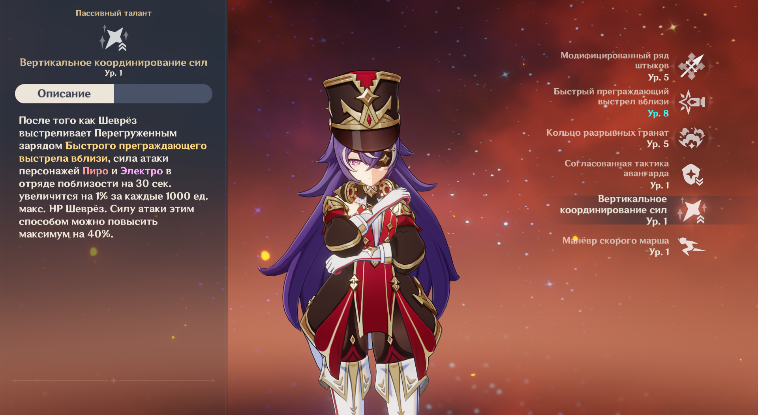Open the yellow Быстрого преграждающего выстрела link
The image size is (758, 415).
(x=113, y=152)
